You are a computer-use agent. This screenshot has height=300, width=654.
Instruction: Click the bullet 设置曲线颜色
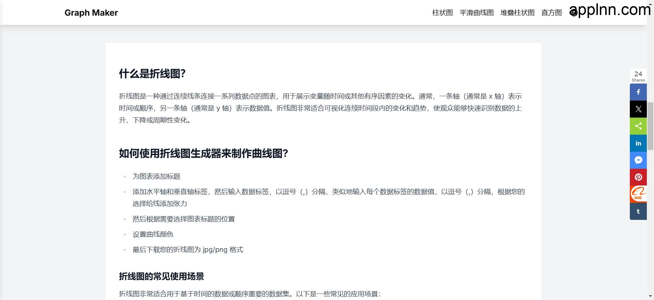click(153, 234)
